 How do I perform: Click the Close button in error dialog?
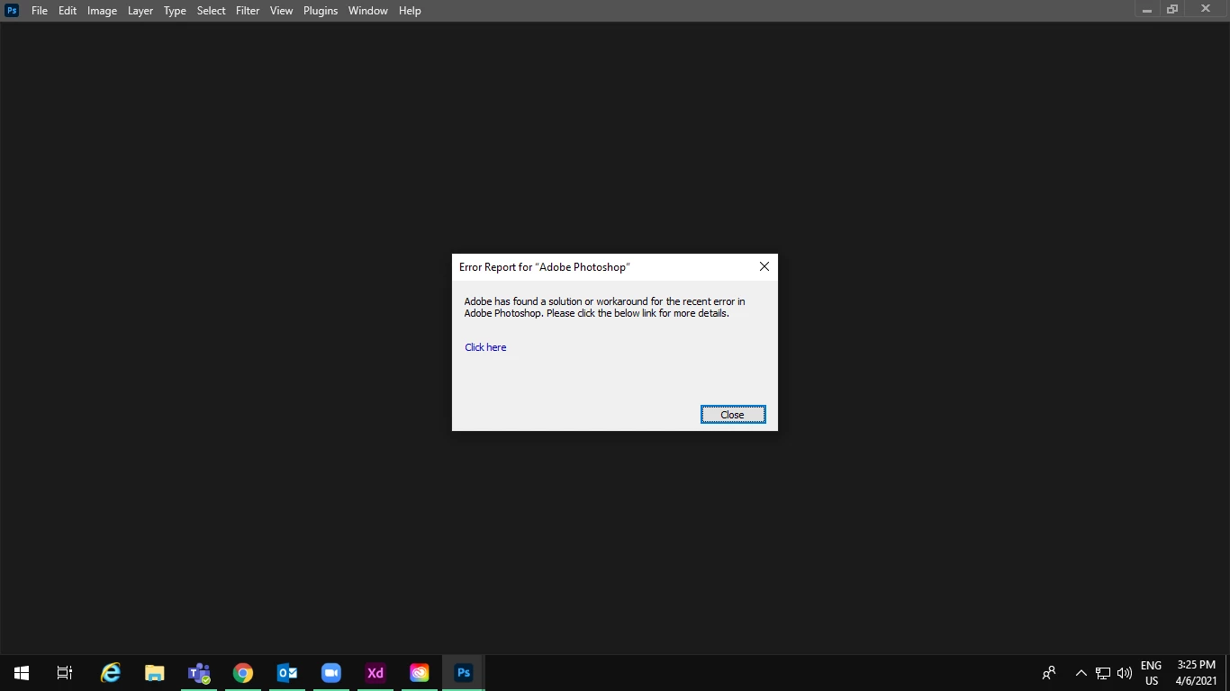(x=733, y=415)
